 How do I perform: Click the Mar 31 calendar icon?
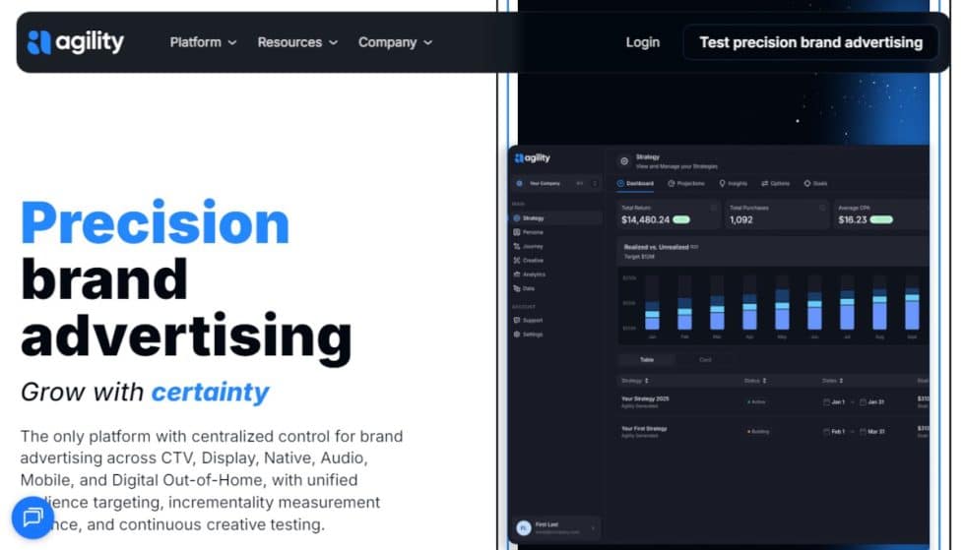click(x=863, y=431)
